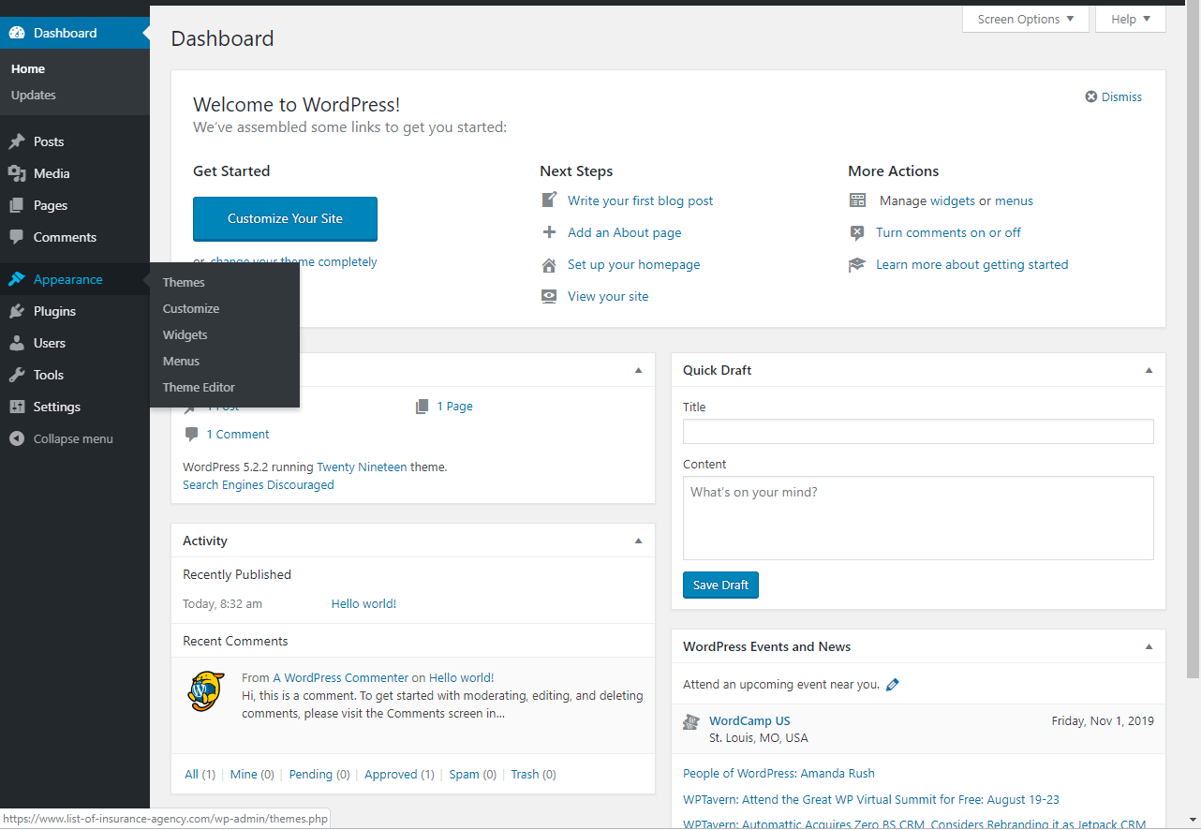
Task: Open the Home dashboard submenu item
Action: click(28, 68)
